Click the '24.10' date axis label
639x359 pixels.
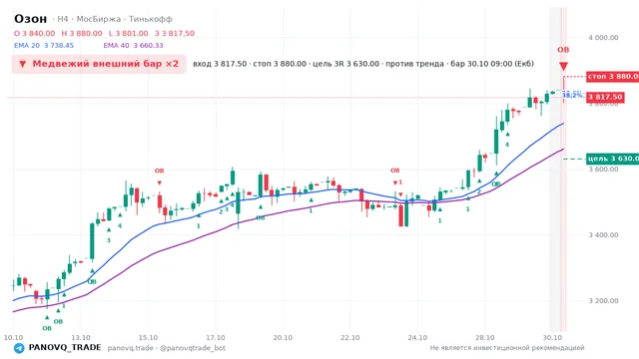coord(417,338)
